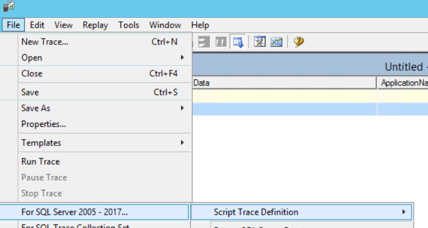This screenshot has height=228, width=428.
Task: Select Save in the File menu
Action: tap(95, 92)
